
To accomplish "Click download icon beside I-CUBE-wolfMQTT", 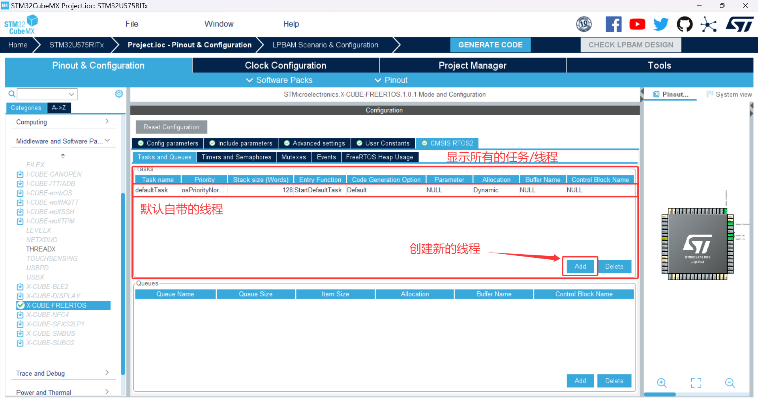I will 20,203.
